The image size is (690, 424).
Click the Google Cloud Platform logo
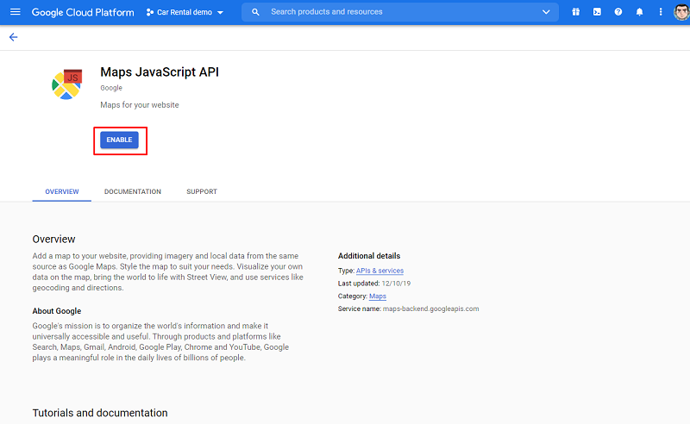tap(83, 12)
